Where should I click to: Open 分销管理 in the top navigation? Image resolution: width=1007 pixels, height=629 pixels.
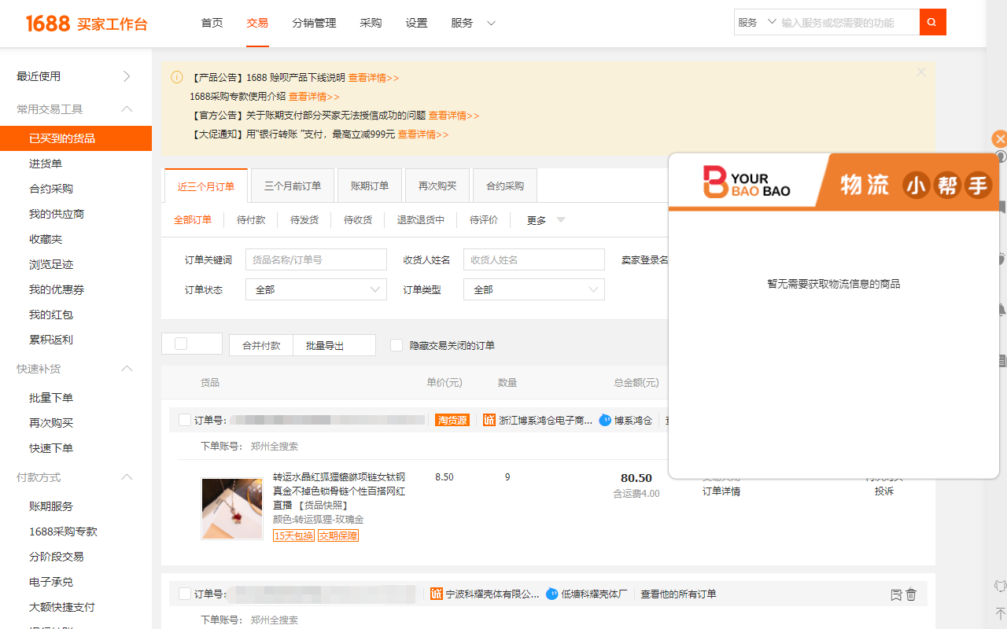point(314,24)
